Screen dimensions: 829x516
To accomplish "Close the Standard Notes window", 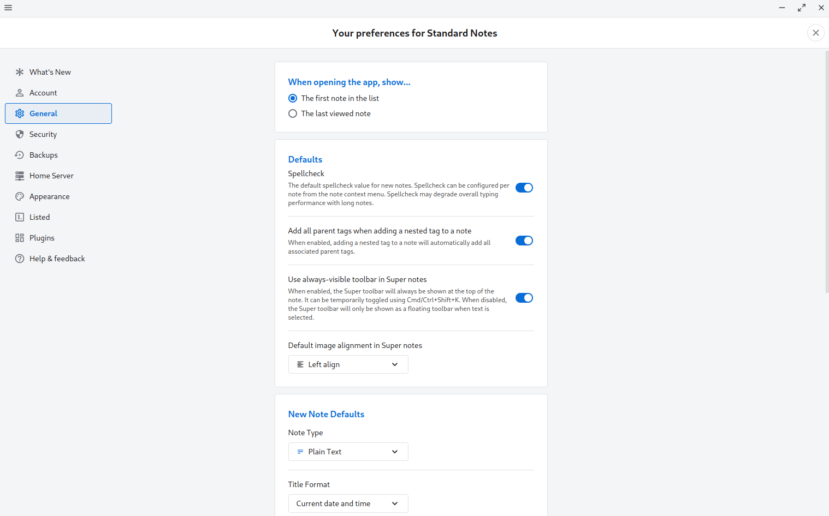I will pyautogui.click(x=821, y=8).
